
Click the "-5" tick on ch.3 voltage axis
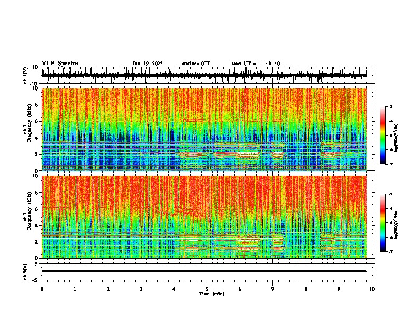pos(36,280)
